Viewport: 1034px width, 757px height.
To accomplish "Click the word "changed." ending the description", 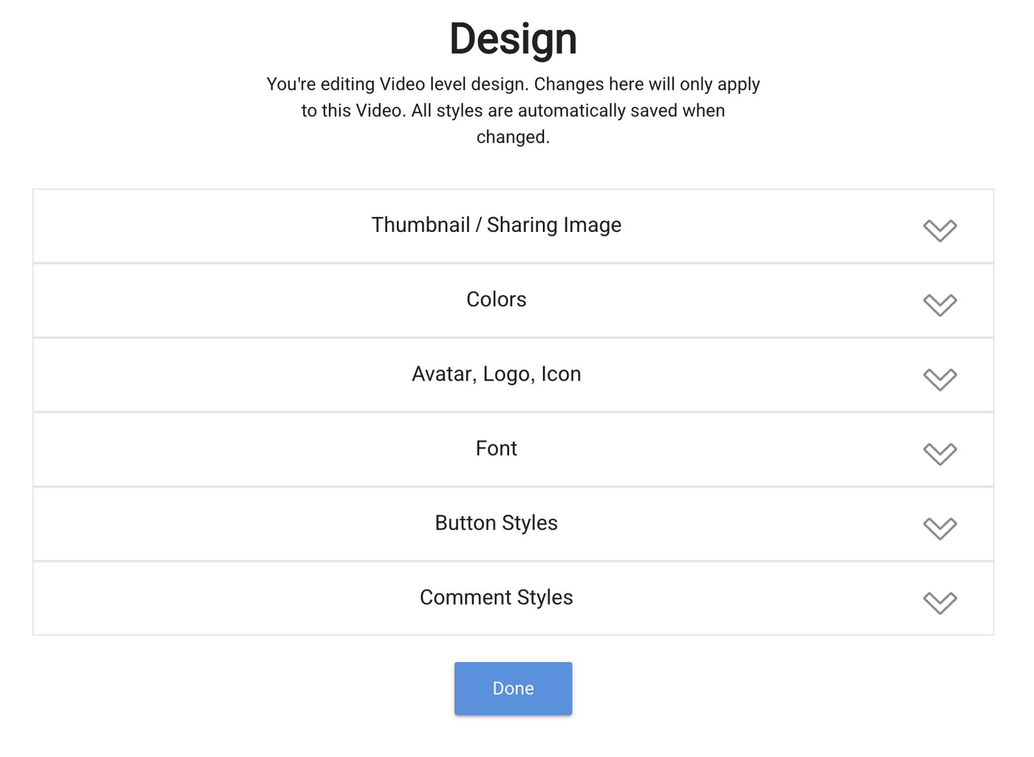I will 512,137.
